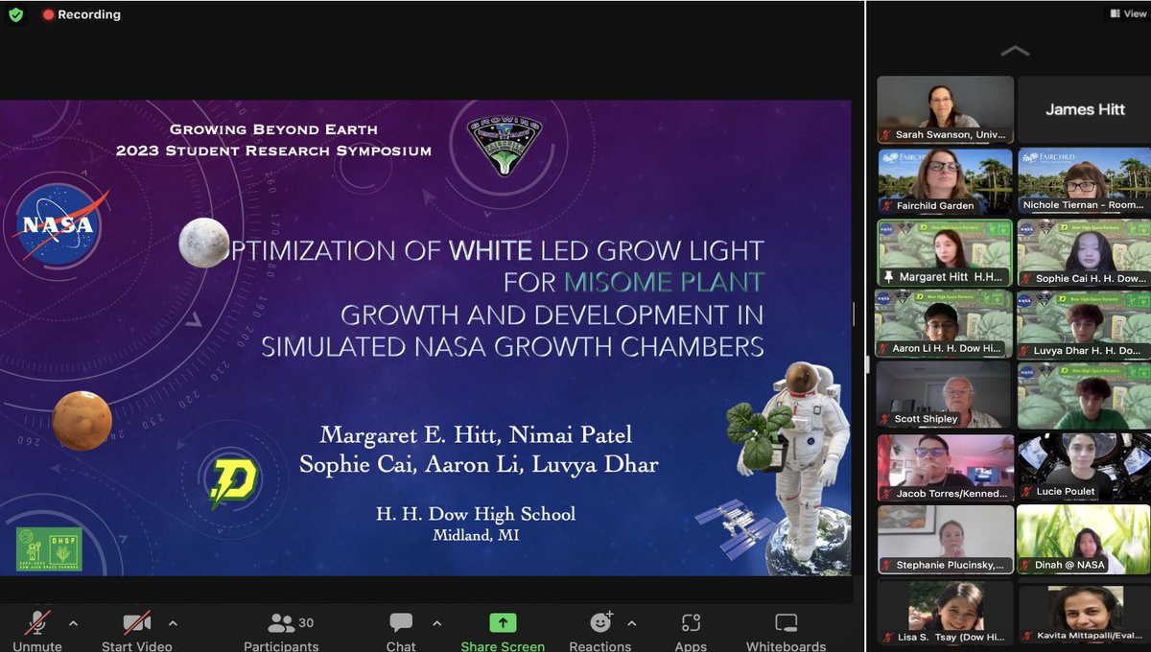
Task: Click 'H. H. Dow High School' text on slide
Action: (476, 514)
